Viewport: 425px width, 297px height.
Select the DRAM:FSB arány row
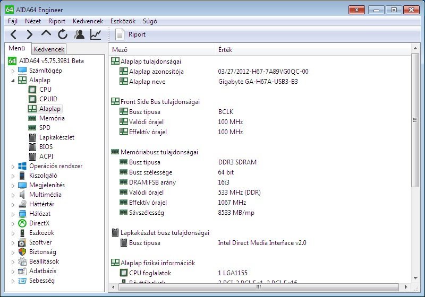coord(260,182)
